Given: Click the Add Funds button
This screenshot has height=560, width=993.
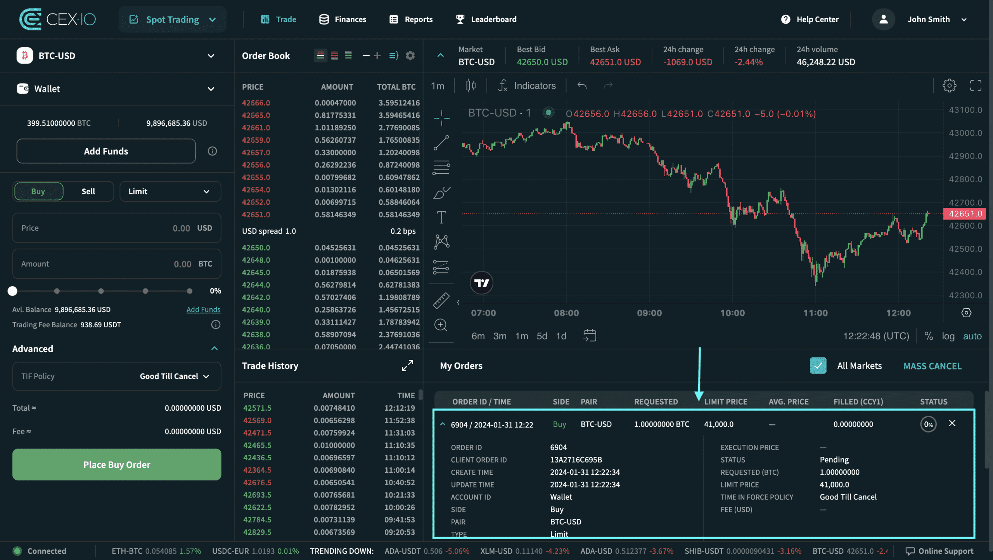Looking at the screenshot, I should pyautogui.click(x=106, y=151).
